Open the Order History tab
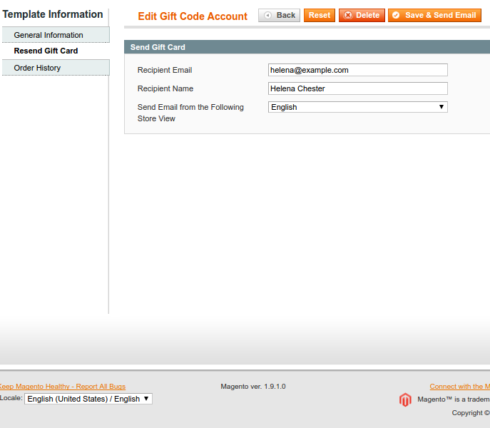 click(37, 68)
